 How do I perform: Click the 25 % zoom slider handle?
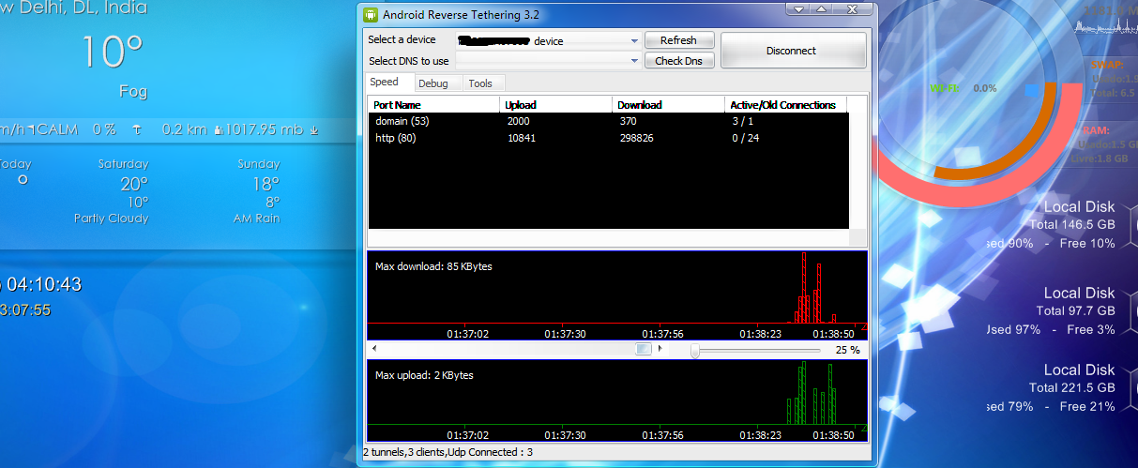click(694, 350)
